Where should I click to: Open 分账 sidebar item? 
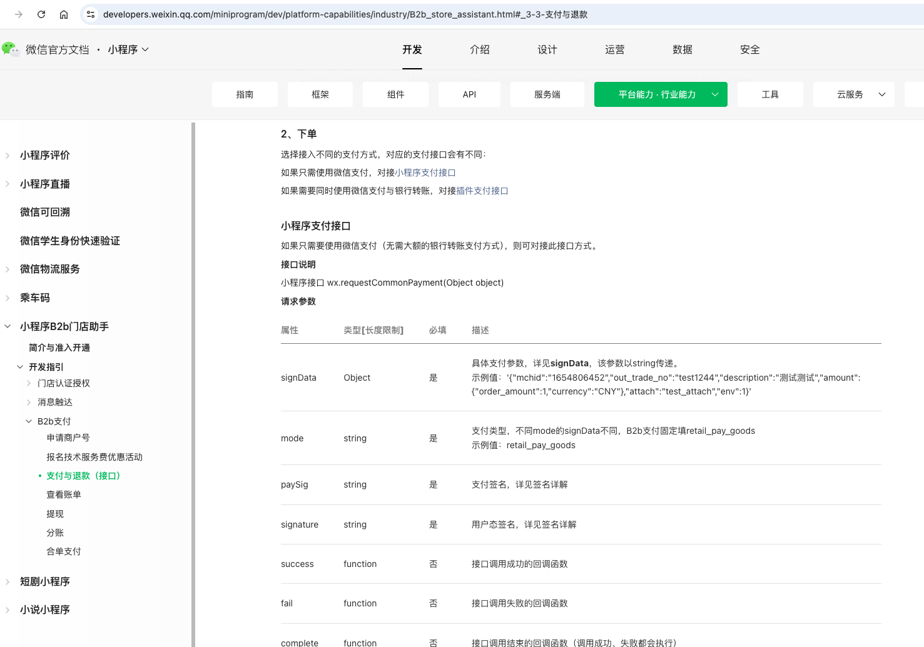click(55, 533)
